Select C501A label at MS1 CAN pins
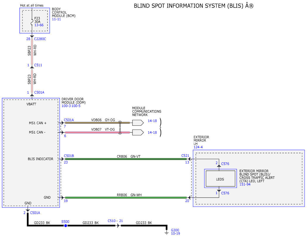307x237 pixels. click(69, 120)
